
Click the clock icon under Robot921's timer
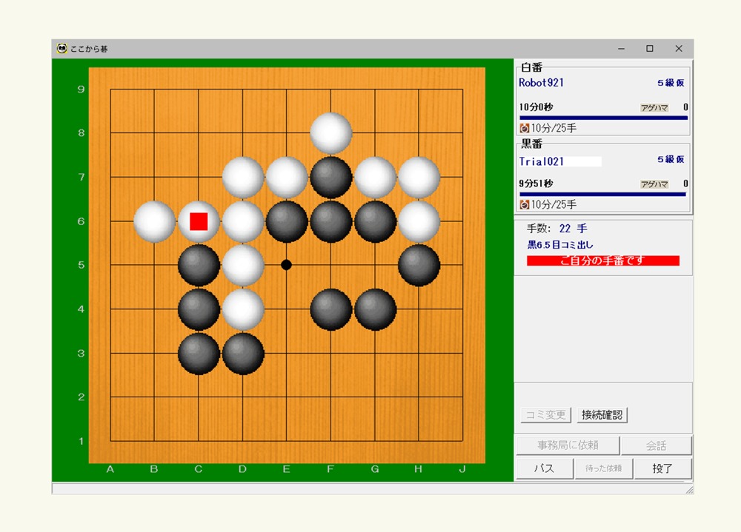click(x=524, y=128)
